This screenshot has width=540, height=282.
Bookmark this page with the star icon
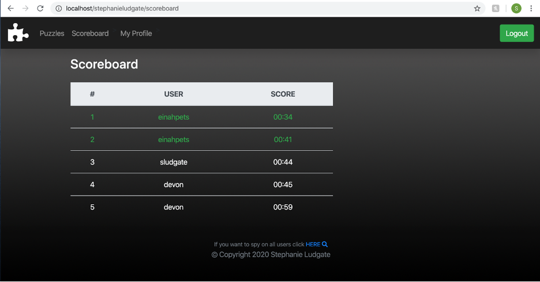click(477, 9)
